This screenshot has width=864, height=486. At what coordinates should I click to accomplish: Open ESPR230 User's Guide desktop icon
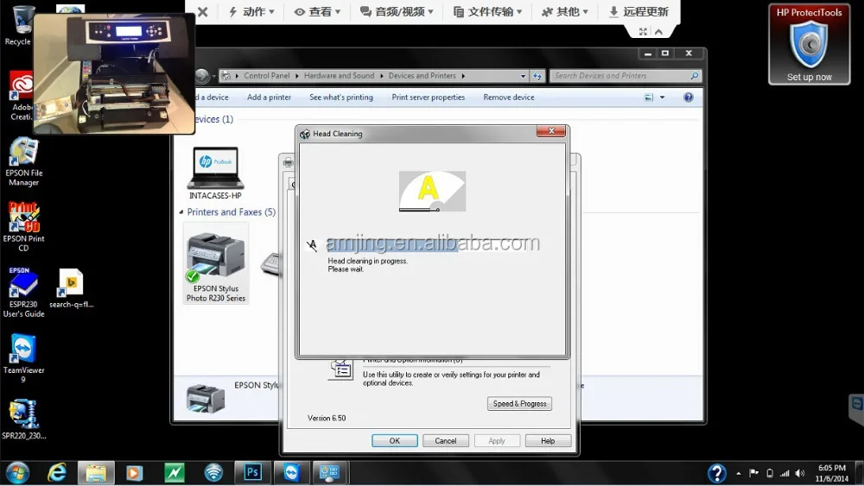point(23,293)
